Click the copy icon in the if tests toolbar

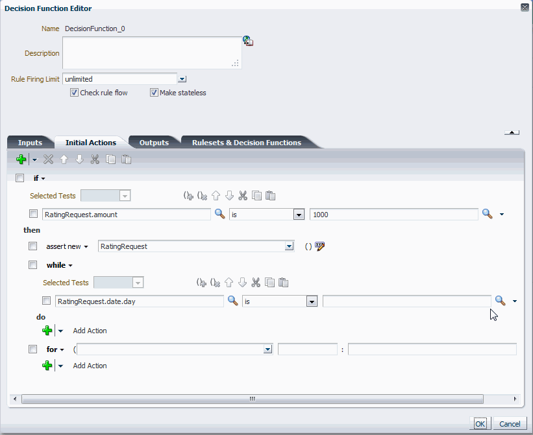point(256,196)
